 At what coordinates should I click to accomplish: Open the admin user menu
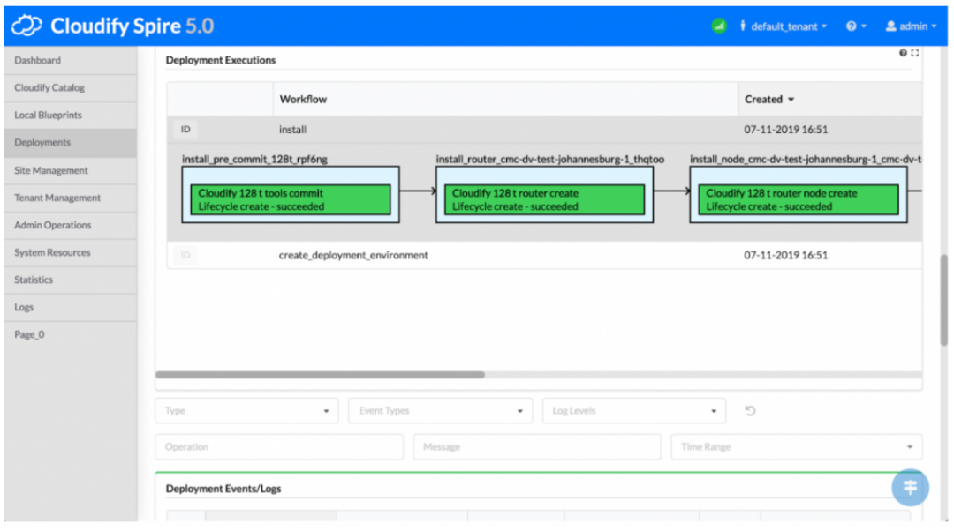(911, 26)
